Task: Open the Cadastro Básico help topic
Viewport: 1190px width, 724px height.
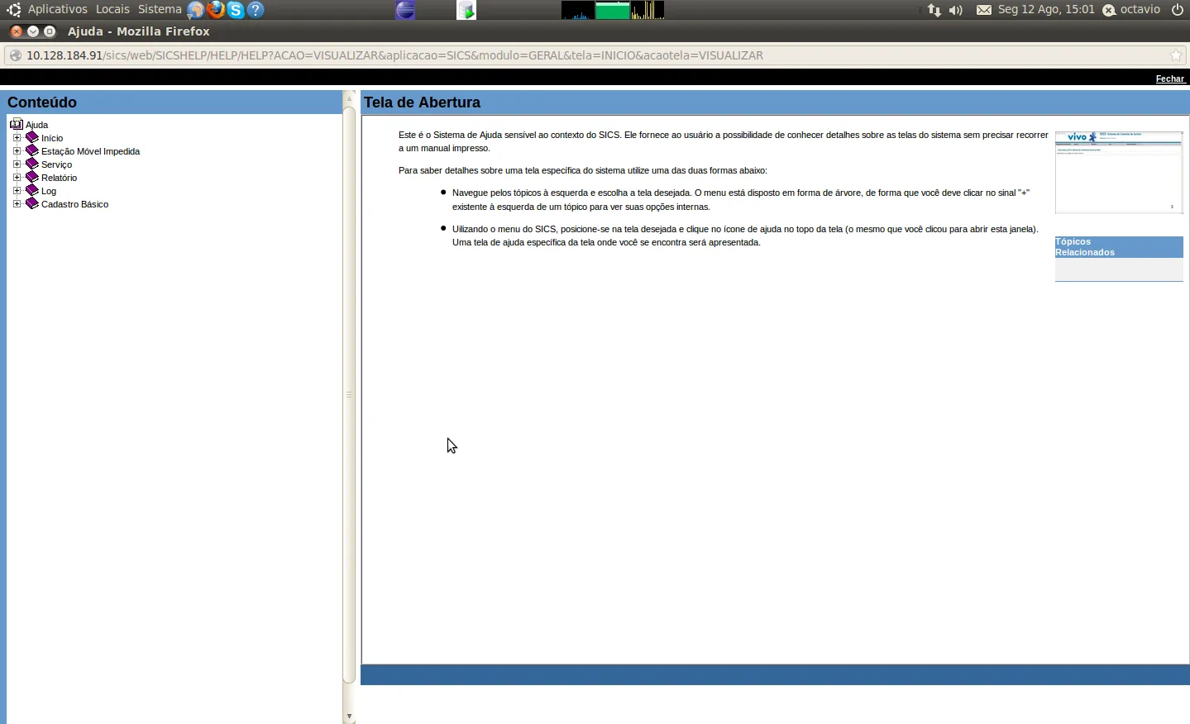Action: [74, 204]
